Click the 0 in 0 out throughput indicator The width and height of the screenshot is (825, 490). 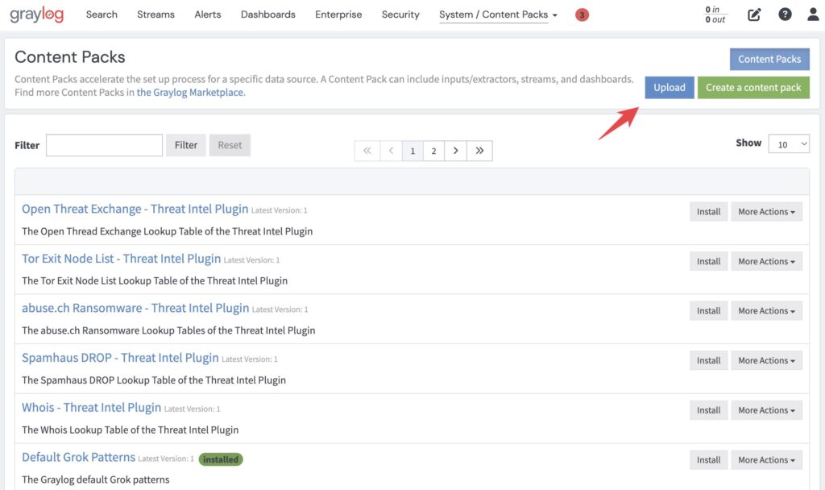(x=715, y=15)
